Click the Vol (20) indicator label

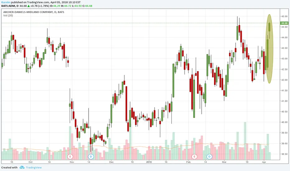coord(8,16)
